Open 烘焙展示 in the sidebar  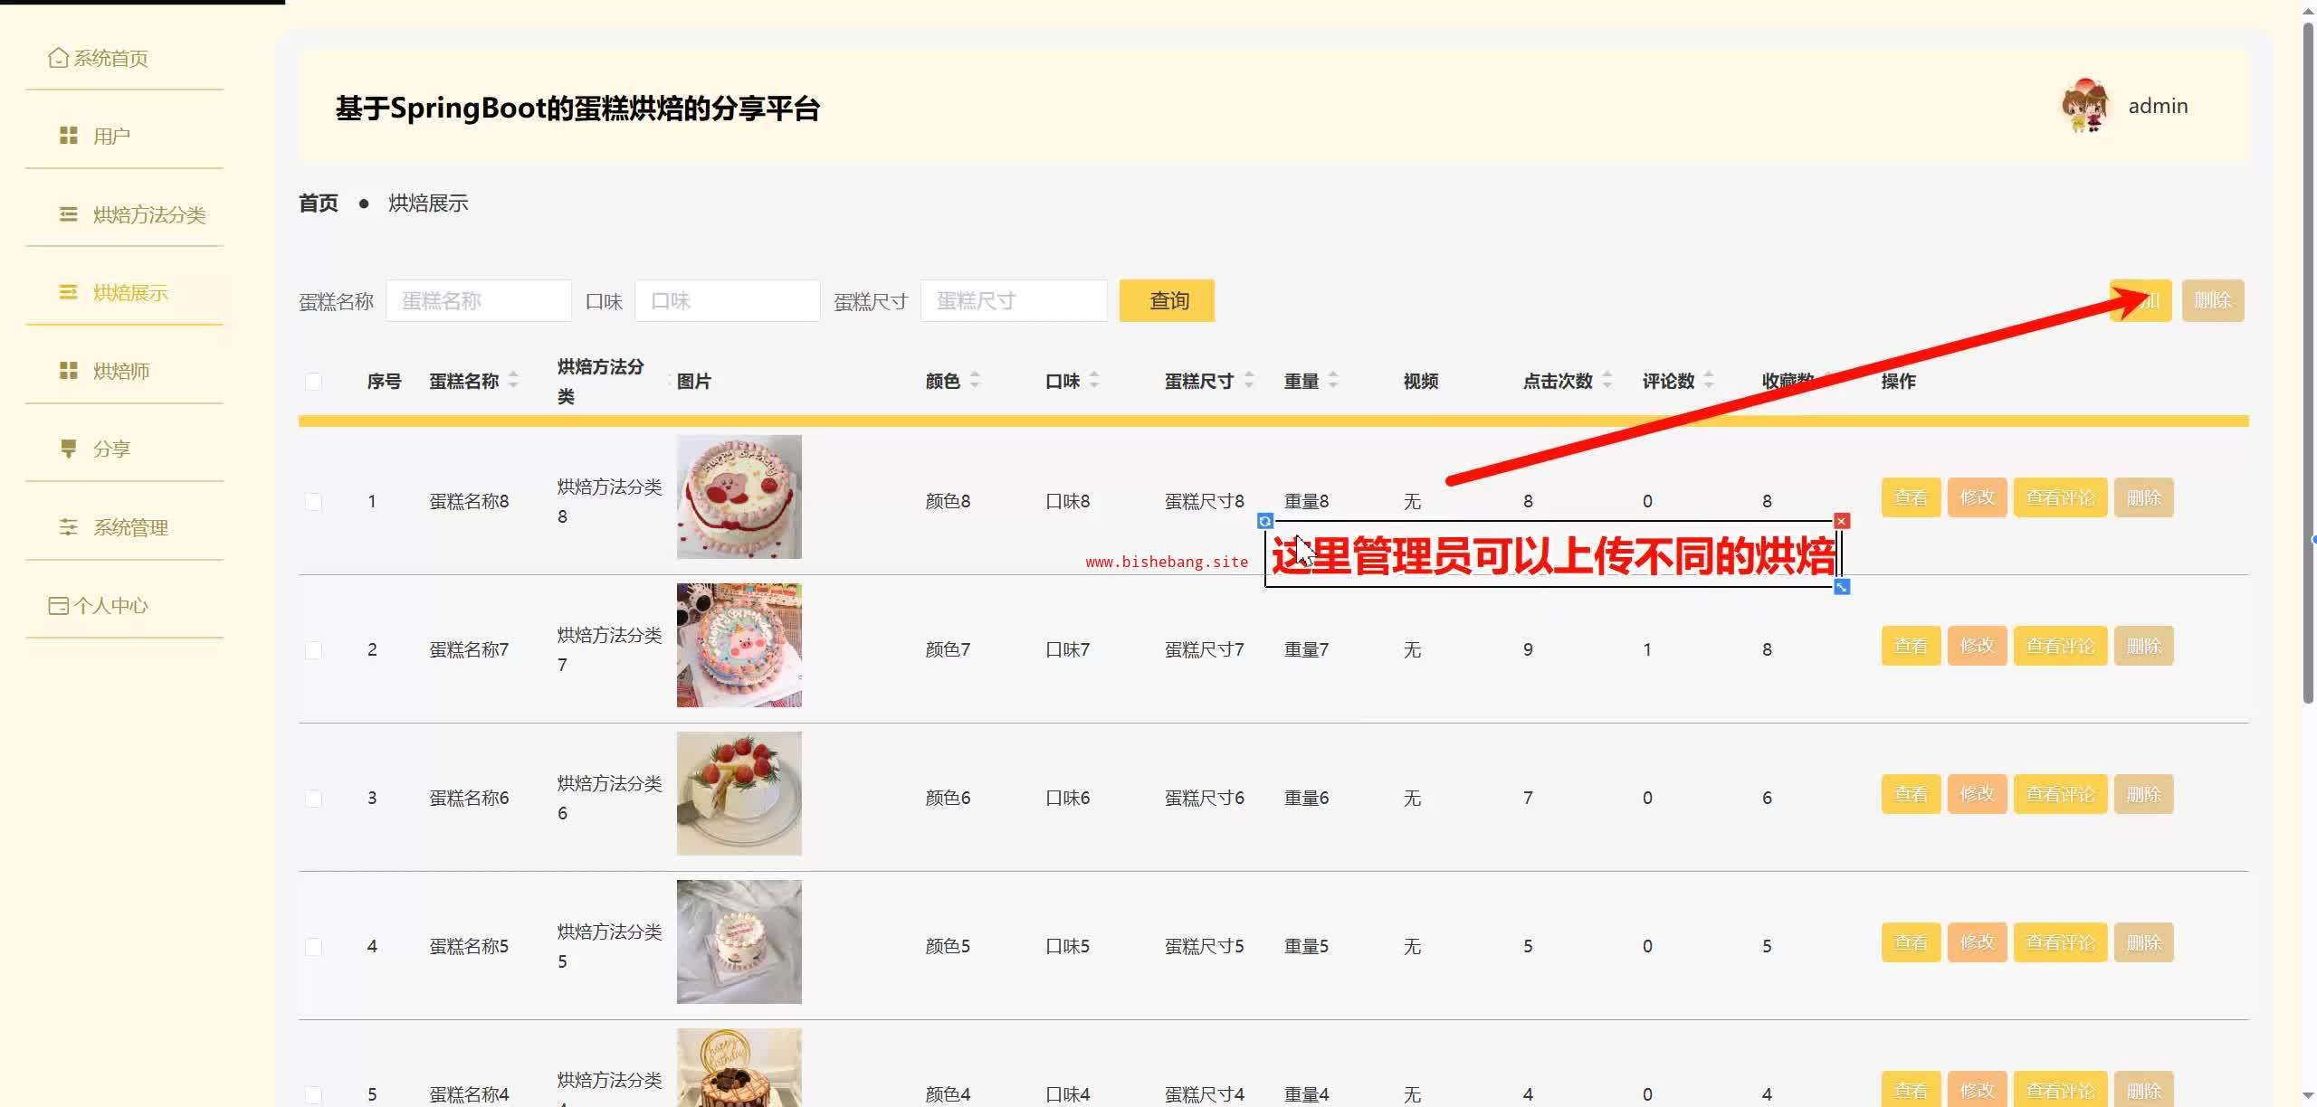(130, 293)
